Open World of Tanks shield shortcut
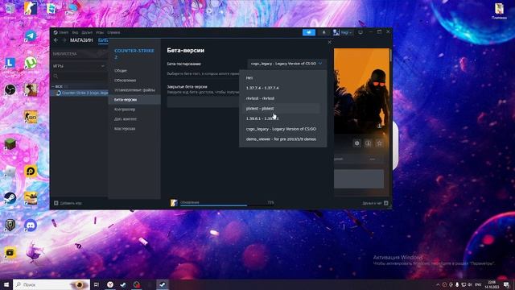 [x=10, y=226]
